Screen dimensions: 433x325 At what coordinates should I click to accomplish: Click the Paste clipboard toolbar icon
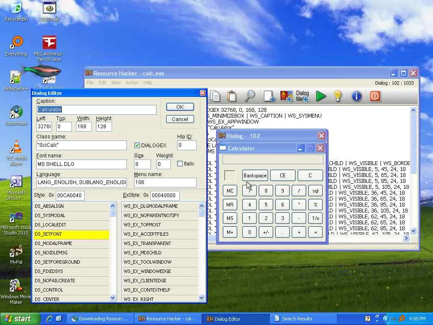tap(231, 96)
